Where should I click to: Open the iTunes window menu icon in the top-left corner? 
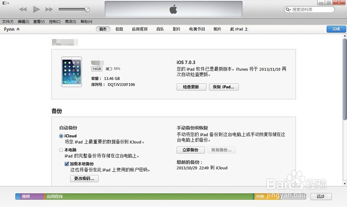pos(6,3)
